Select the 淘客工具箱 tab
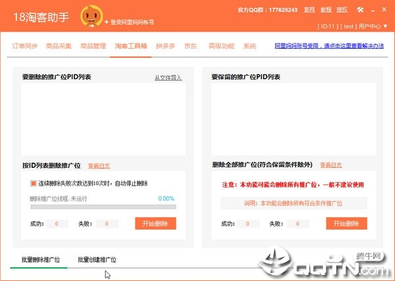The width and height of the screenshot is (395, 281). tap(131, 46)
